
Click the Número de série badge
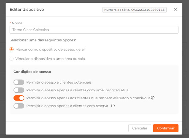(134, 10)
